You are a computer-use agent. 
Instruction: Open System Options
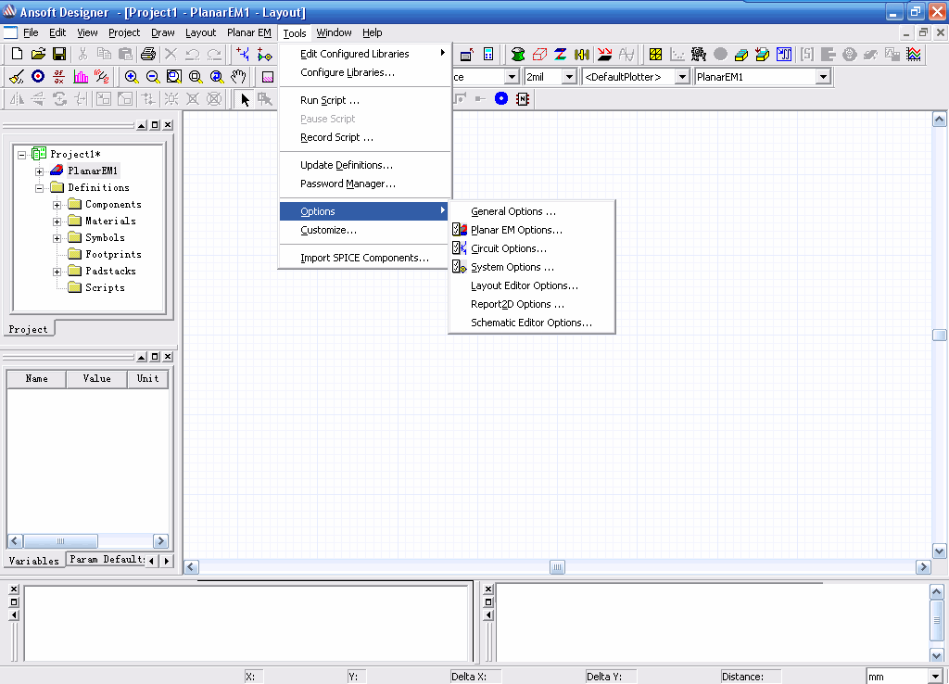pos(531,267)
